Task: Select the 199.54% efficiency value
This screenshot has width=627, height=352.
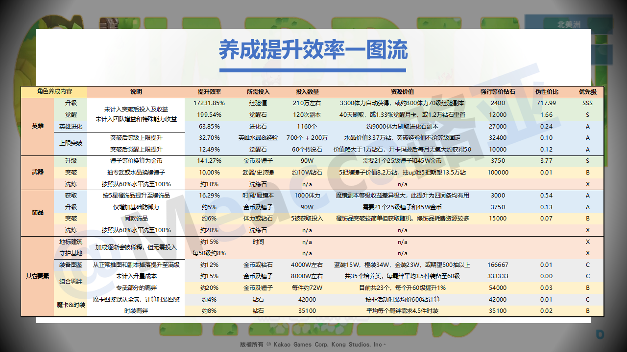Action: point(209,115)
